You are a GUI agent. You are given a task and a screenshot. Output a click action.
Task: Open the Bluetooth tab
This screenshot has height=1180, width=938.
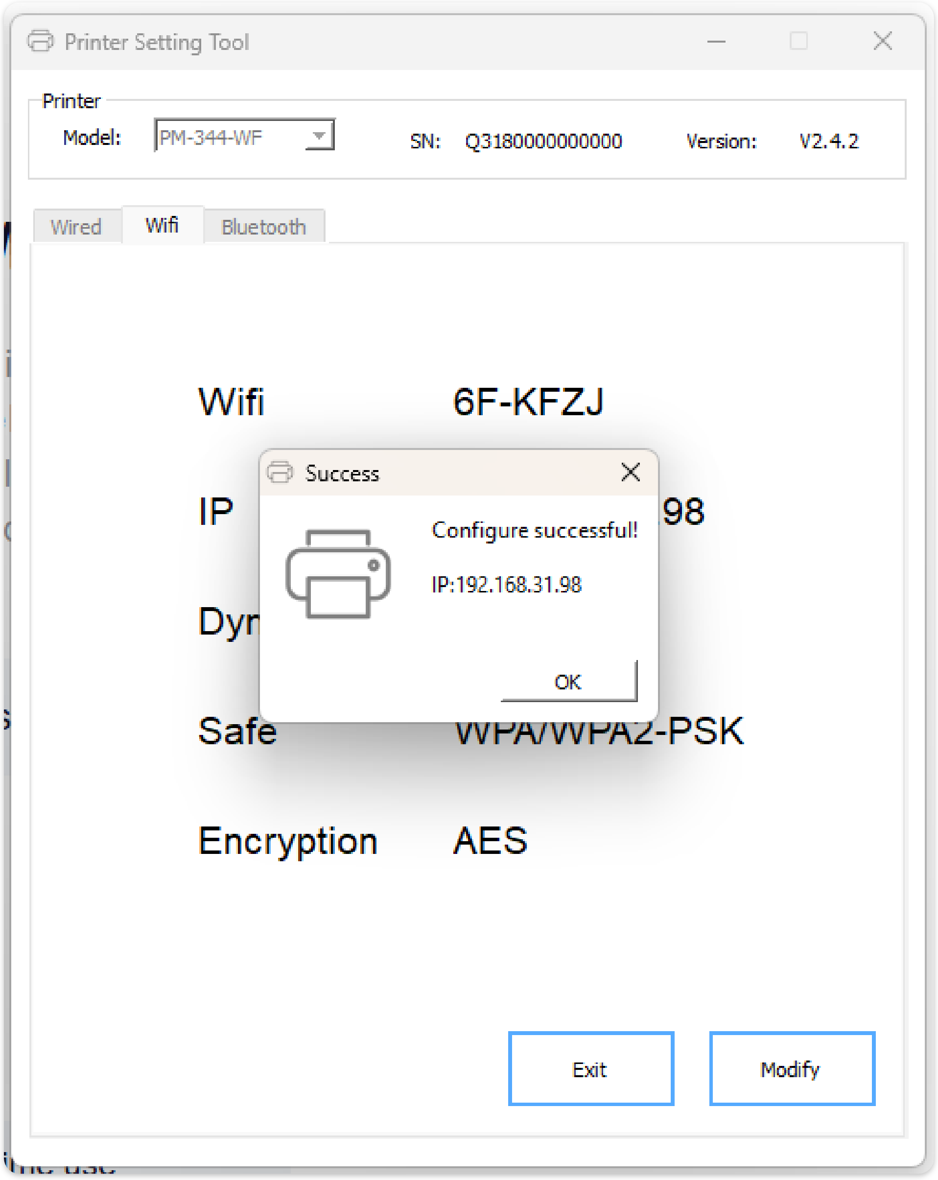tap(264, 227)
